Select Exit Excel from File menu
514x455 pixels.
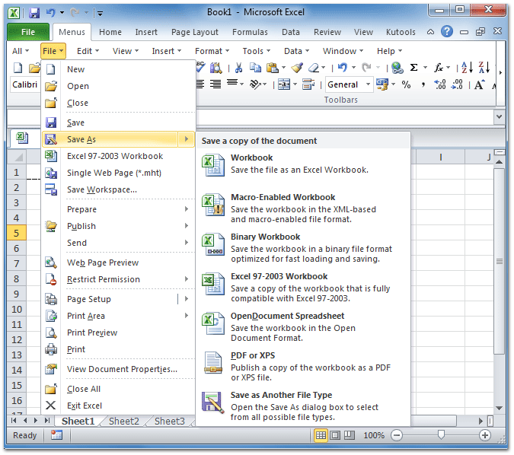pos(84,406)
